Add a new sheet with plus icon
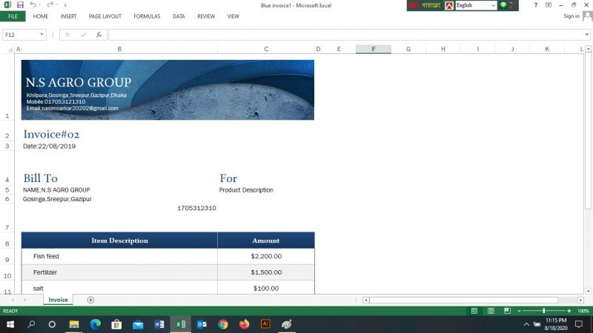The height and width of the screenshot is (333, 593). (x=90, y=300)
